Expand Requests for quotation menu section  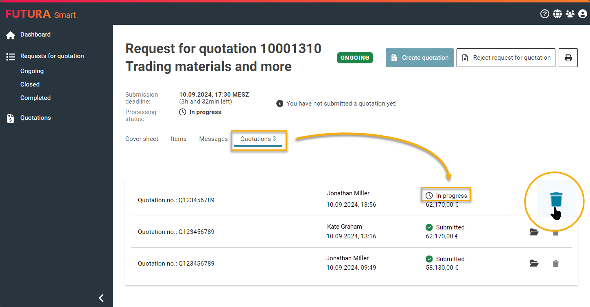tap(52, 56)
